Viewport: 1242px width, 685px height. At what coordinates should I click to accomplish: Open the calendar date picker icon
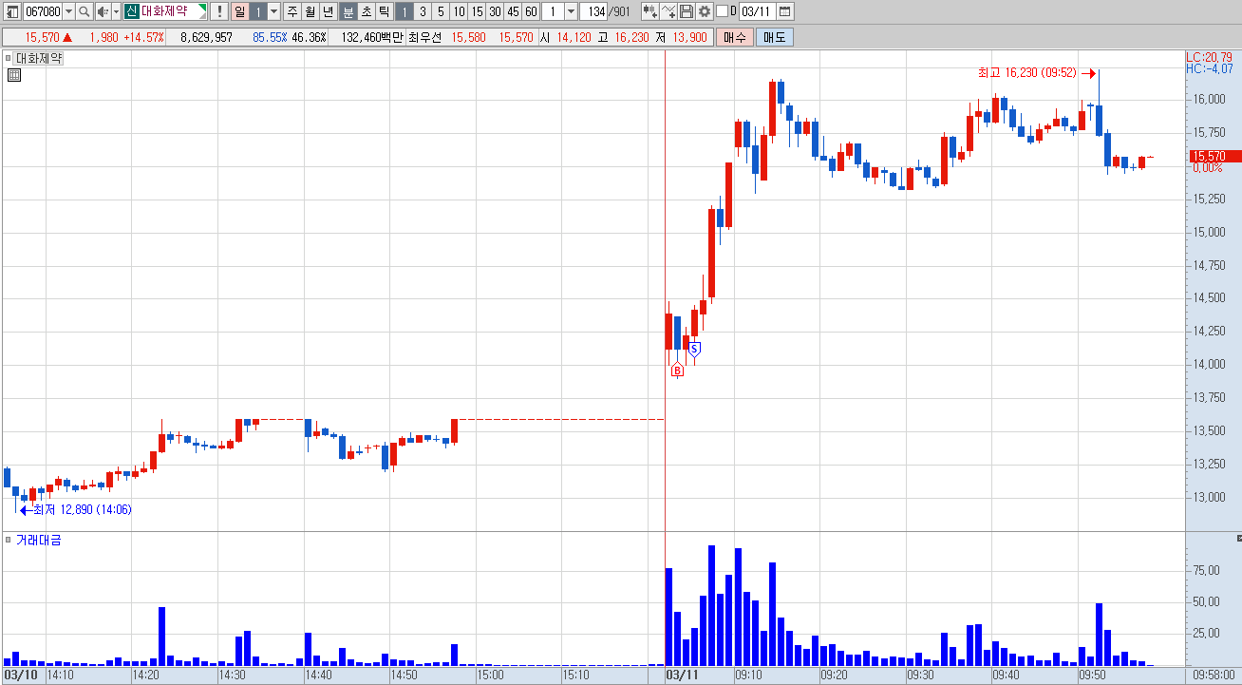[785, 11]
